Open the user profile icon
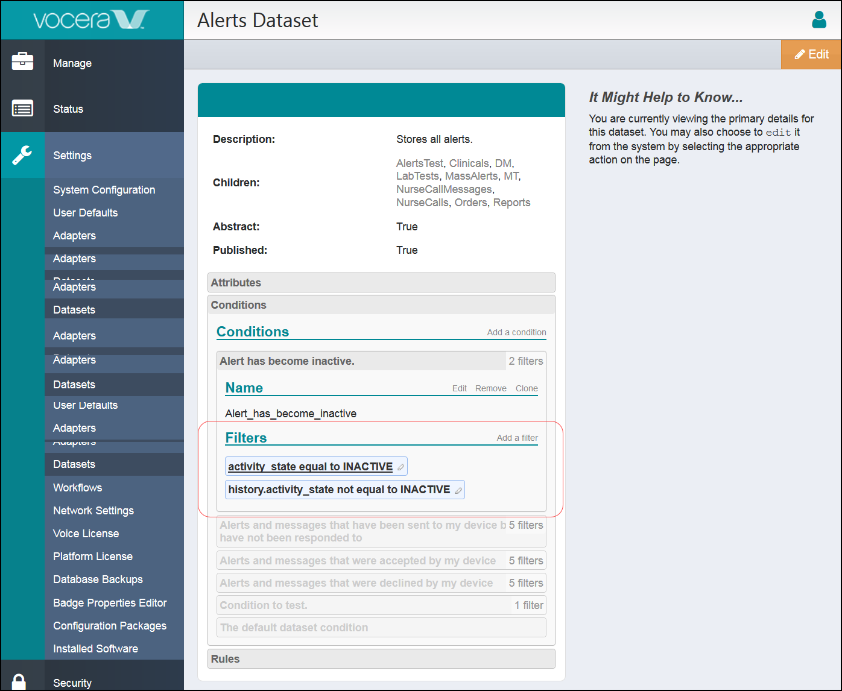The height and width of the screenshot is (691, 842). [819, 20]
